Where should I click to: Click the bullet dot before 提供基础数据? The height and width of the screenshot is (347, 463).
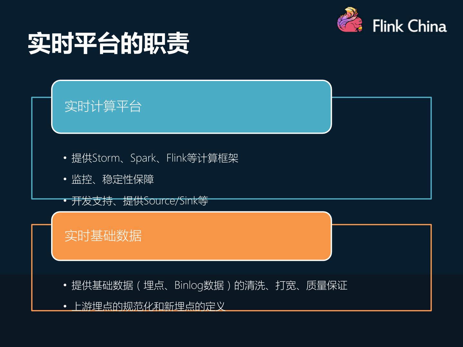click(65, 285)
